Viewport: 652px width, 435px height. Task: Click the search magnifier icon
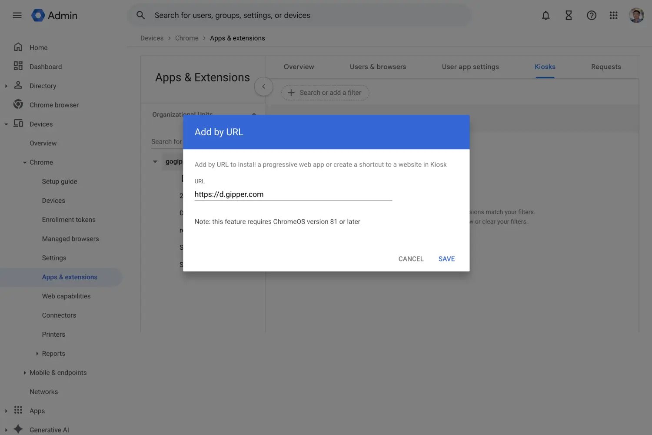140,15
